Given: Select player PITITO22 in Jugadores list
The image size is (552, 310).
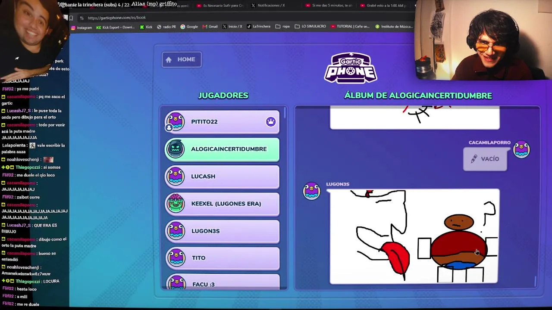Looking at the screenshot, I should click(222, 122).
